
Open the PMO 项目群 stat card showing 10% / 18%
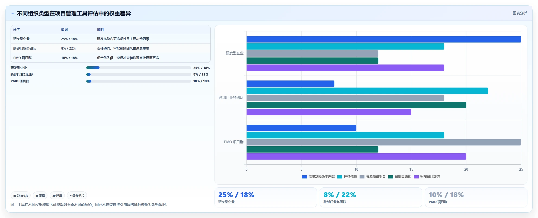476,197
